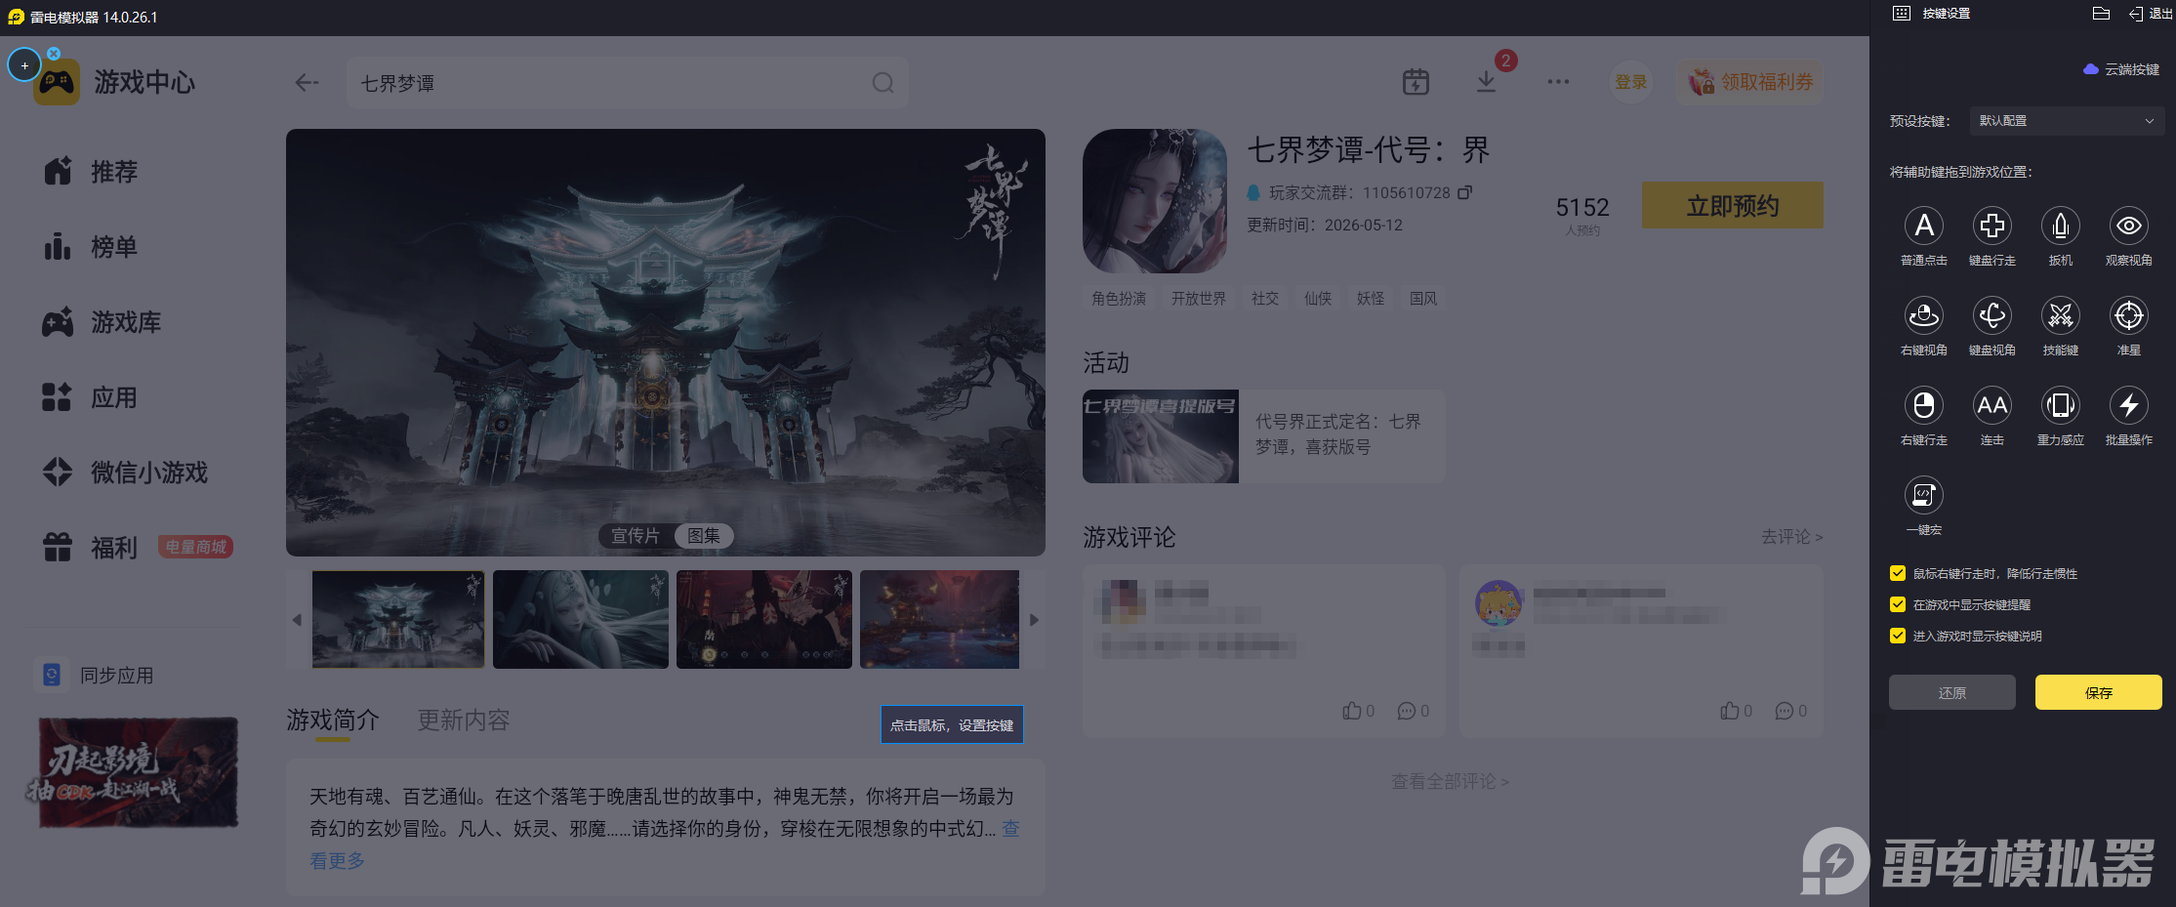Pick the 键盘行走 D-pad key icon

[1991, 226]
